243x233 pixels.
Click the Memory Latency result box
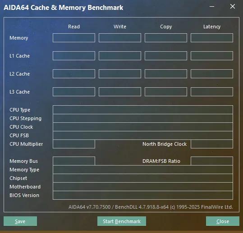212,38
